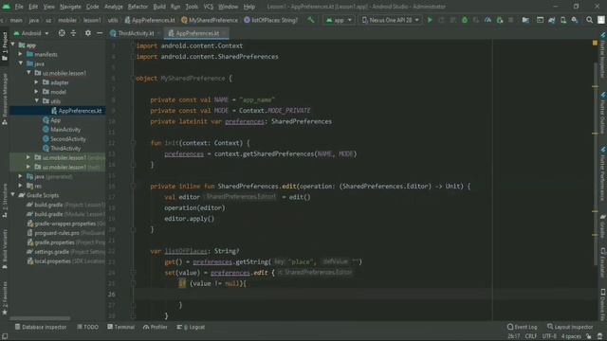
Task: Select SecondActivity in project tree
Action: tap(64, 139)
